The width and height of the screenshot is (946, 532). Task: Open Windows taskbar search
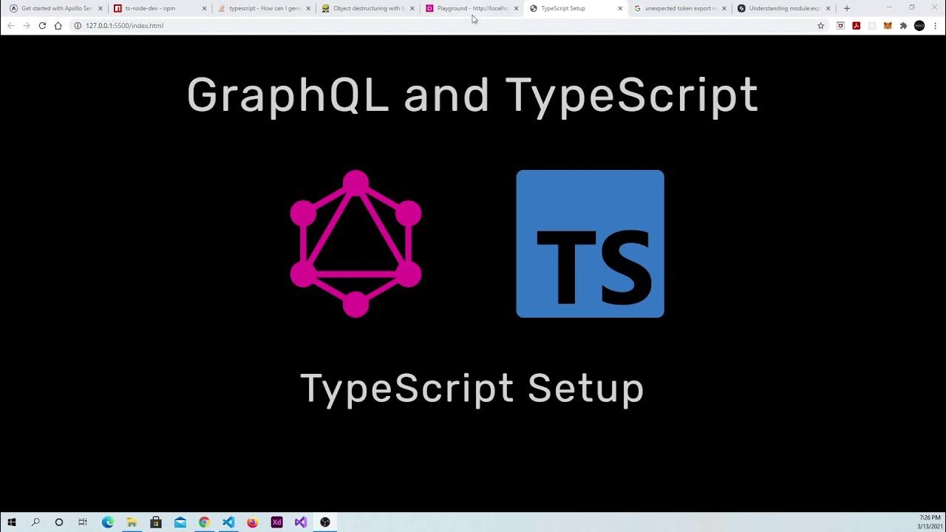35,522
